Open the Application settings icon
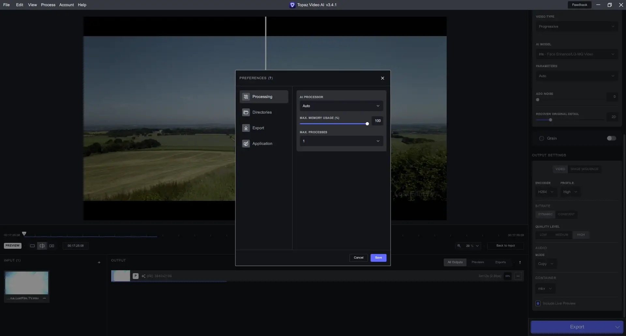The image size is (626, 336). (246, 144)
